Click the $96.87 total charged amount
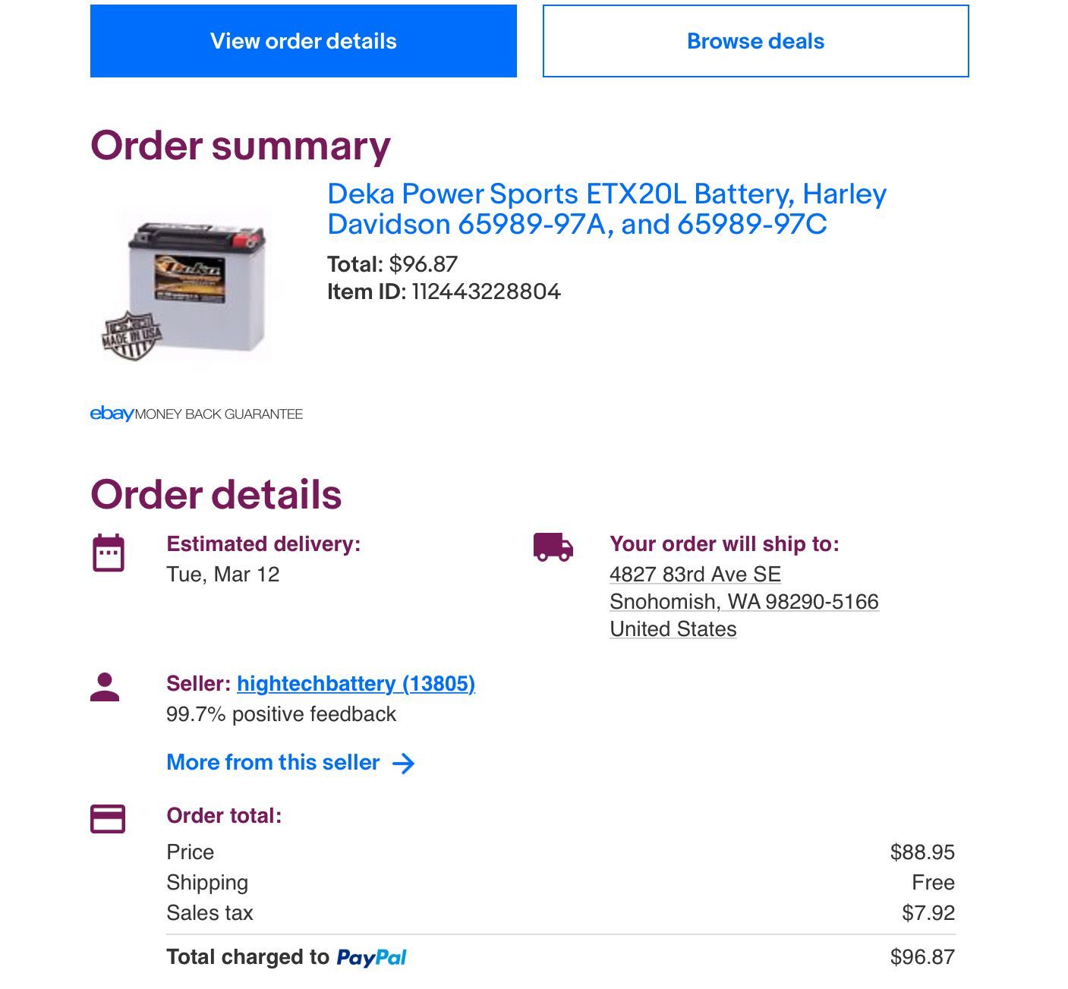Image resolution: width=1068 pixels, height=989 pixels. point(922,957)
